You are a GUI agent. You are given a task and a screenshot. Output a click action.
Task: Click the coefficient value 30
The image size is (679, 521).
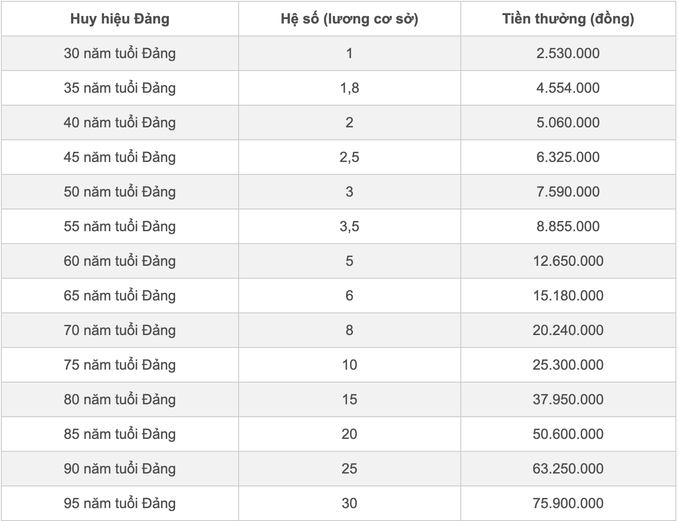click(349, 503)
